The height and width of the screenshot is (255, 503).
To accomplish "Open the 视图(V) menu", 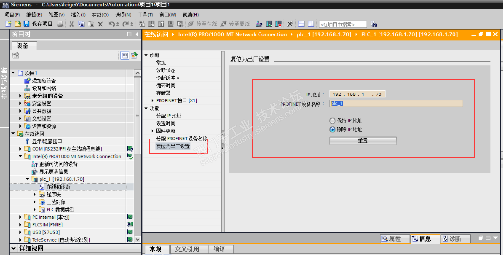I will 56,15.
